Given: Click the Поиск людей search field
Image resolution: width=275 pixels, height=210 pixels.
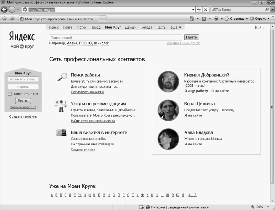Looking at the screenshot, I should point(115,38).
